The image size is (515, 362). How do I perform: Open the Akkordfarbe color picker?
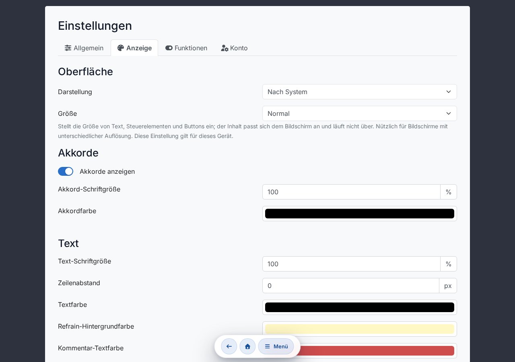click(x=360, y=214)
